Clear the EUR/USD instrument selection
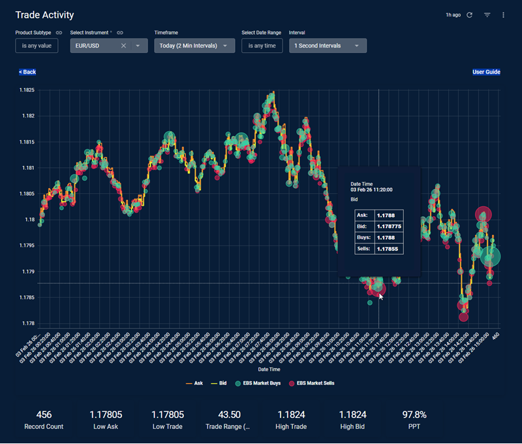522x444 pixels. pyautogui.click(x=123, y=46)
